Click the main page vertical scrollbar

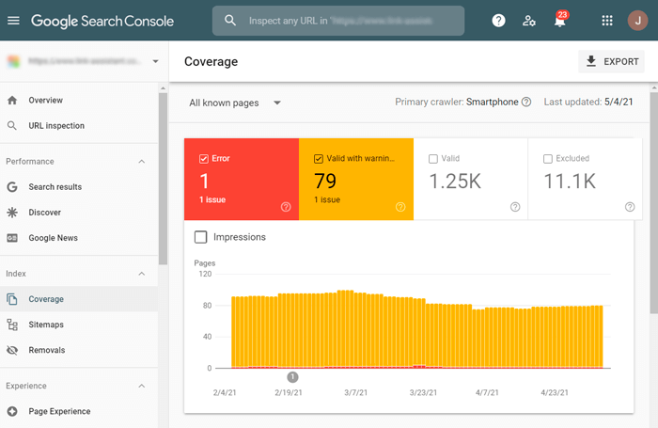point(654,202)
